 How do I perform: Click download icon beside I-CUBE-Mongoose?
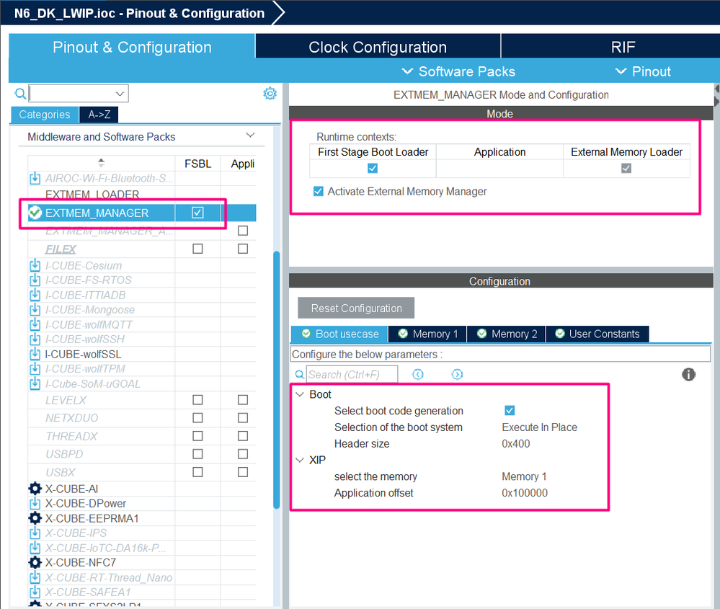coord(35,310)
